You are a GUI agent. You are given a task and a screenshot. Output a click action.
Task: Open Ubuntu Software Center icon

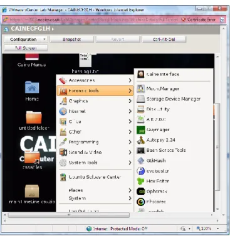coord(63,177)
